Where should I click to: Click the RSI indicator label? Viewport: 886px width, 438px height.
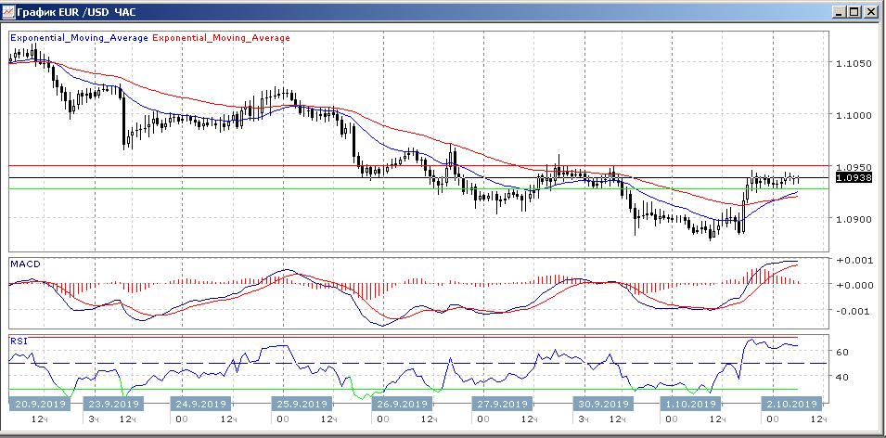click(x=19, y=341)
